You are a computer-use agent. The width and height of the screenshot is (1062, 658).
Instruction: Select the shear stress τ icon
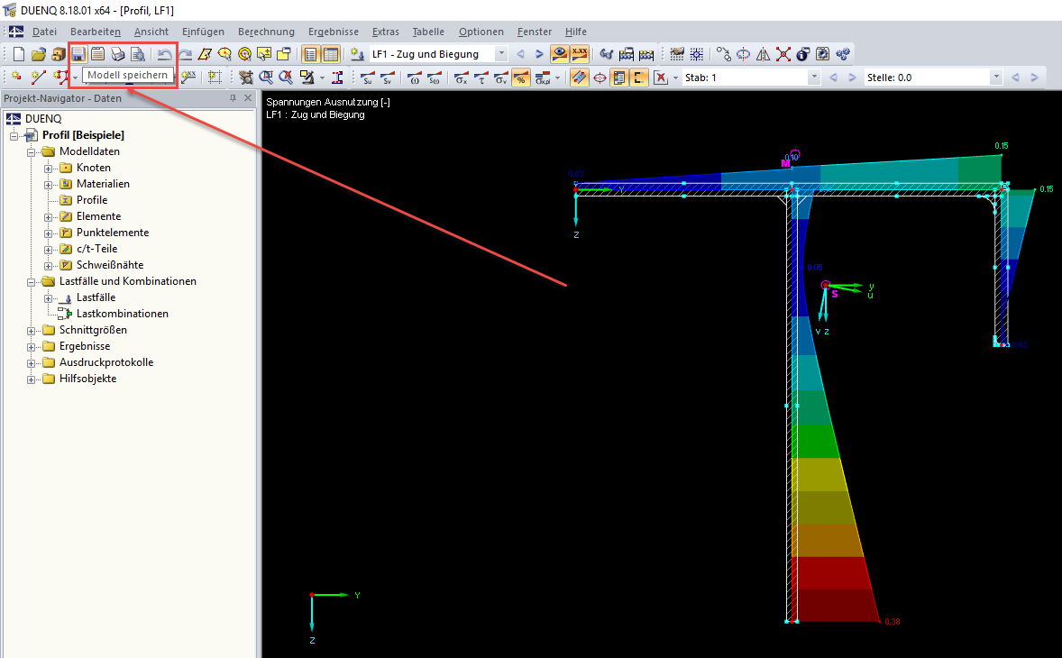tap(481, 78)
